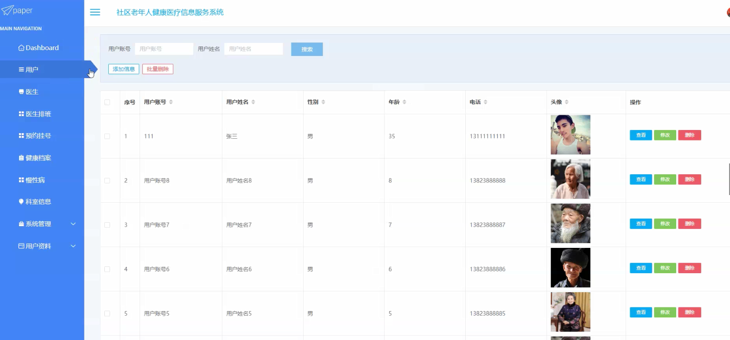This screenshot has height=340, width=730.
Task: Click the 系统管理 briefcase icon
Action: coord(21,224)
